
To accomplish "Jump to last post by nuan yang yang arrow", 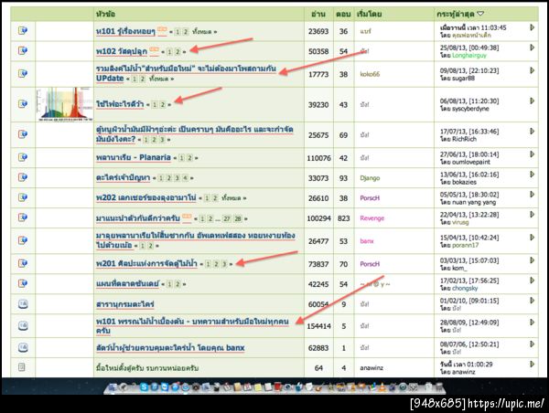I will point(533,194).
